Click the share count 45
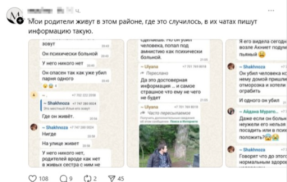287x182 pixels. 120,178
